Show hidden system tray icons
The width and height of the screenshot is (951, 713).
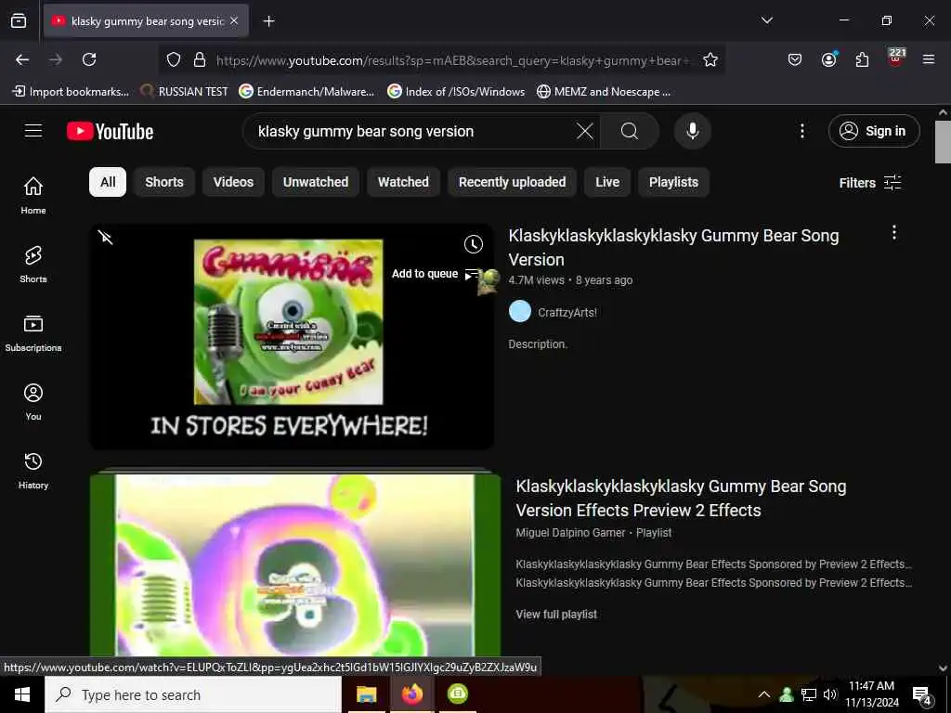[764, 694]
